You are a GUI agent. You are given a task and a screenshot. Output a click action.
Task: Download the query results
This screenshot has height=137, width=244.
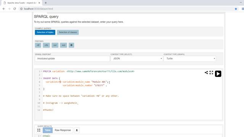pos(77,130)
